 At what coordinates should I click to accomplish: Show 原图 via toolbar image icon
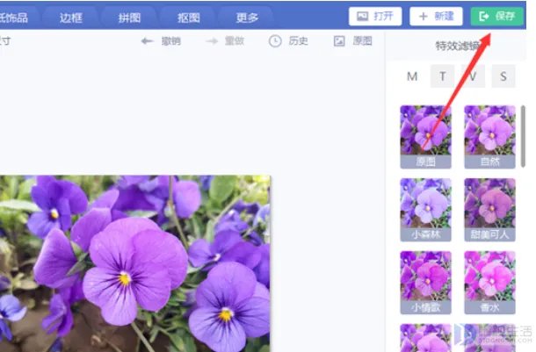pyautogui.click(x=352, y=41)
